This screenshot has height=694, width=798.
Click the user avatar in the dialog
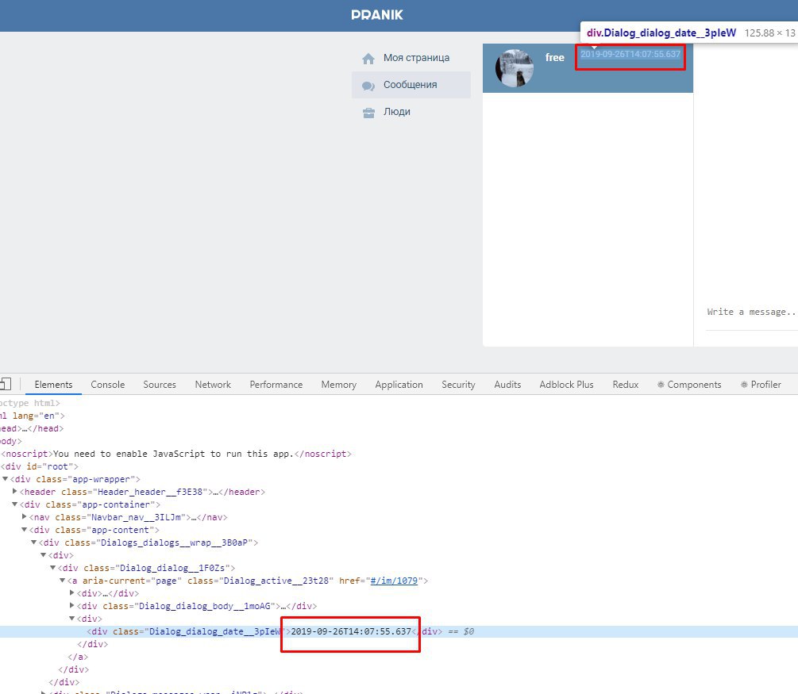tap(515, 68)
